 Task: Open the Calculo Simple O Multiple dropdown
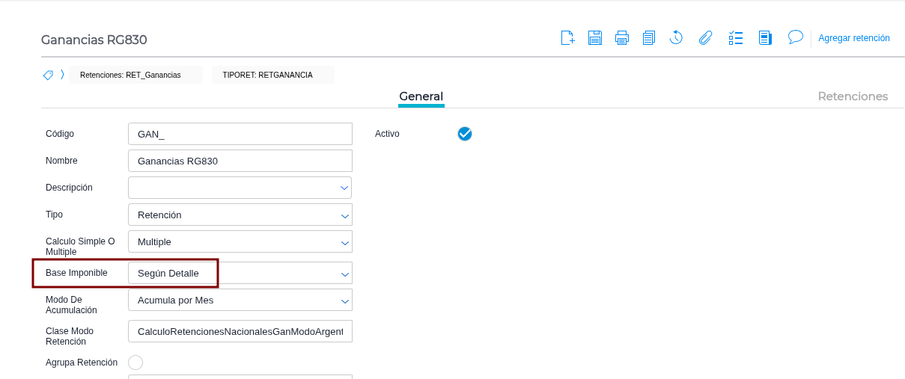[x=240, y=241]
